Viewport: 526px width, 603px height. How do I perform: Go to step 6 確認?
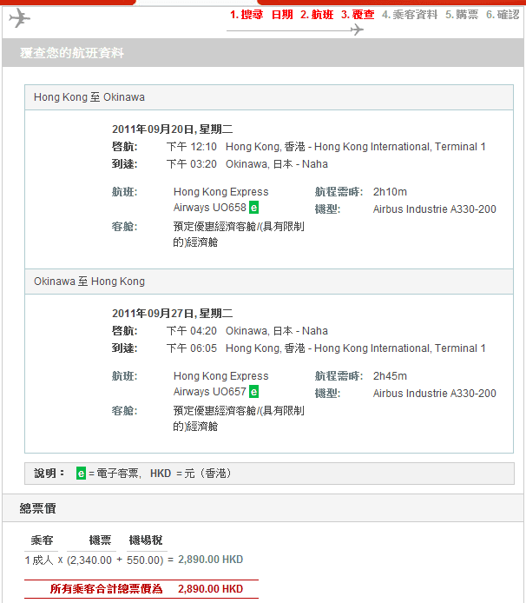click(503, 15)
